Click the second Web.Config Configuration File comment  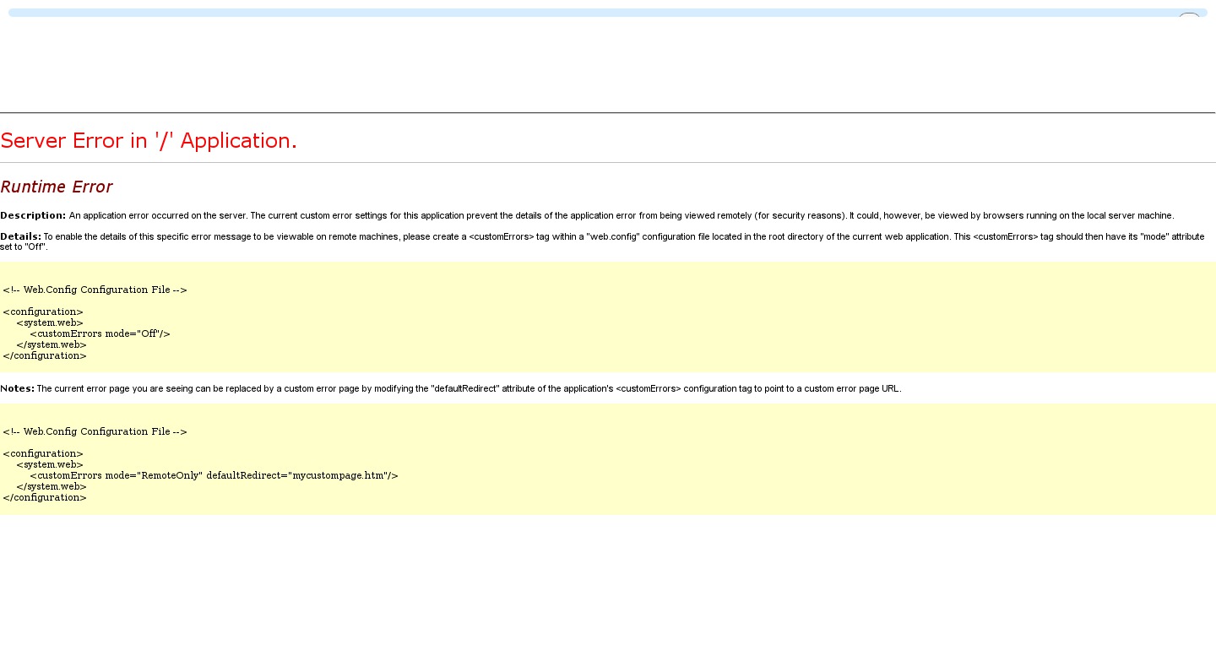[95, 431]
